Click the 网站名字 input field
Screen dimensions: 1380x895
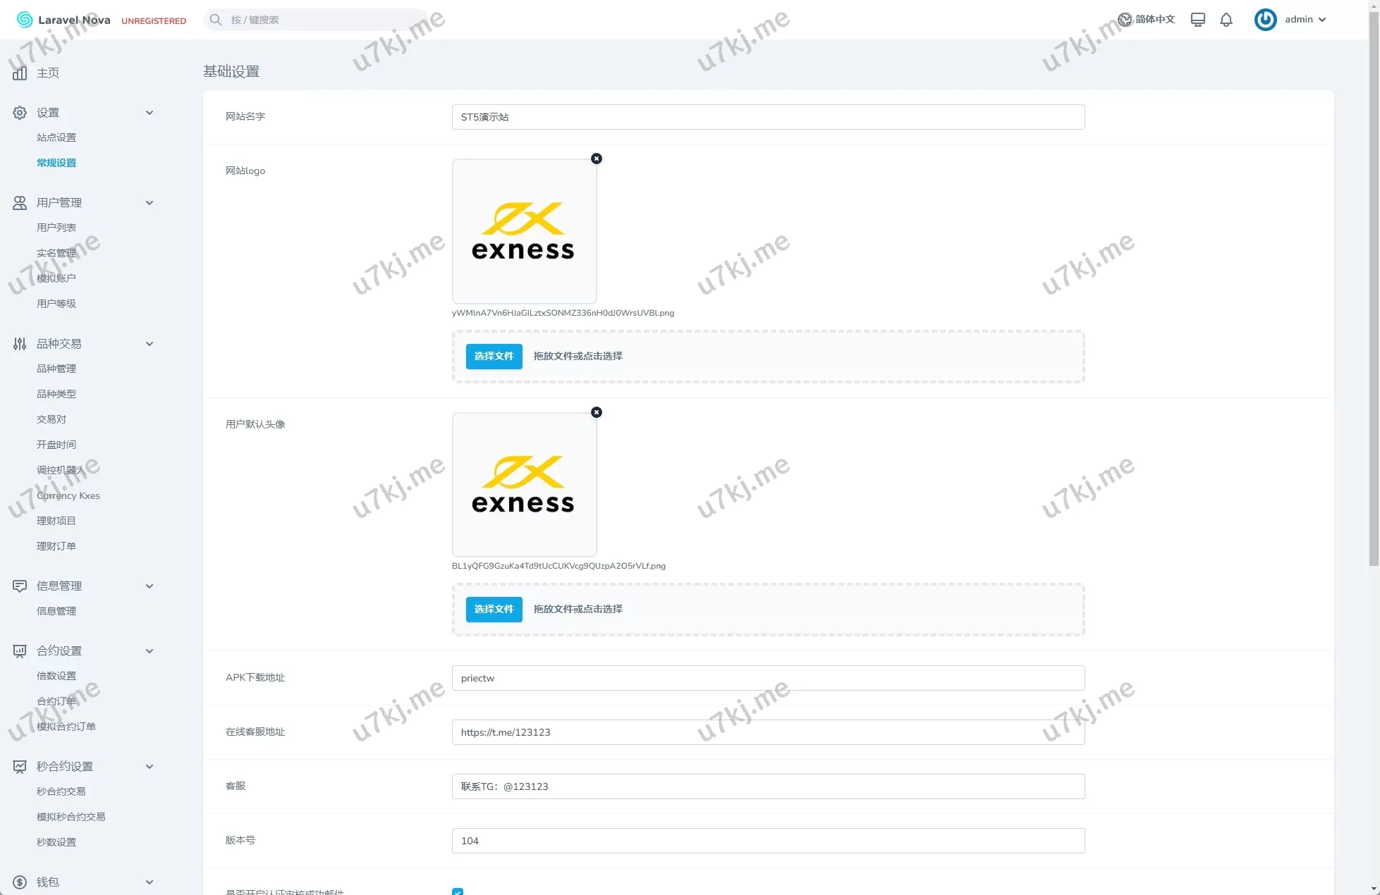coord(768,117)
